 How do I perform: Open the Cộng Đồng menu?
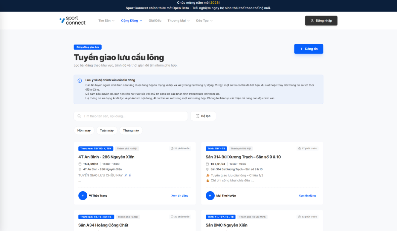click(x=131, y=21)
